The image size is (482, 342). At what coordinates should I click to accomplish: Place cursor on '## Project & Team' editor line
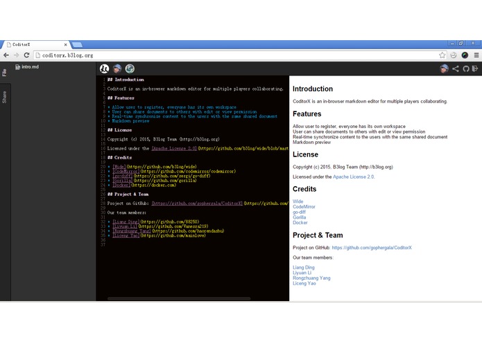coord(128,194)
